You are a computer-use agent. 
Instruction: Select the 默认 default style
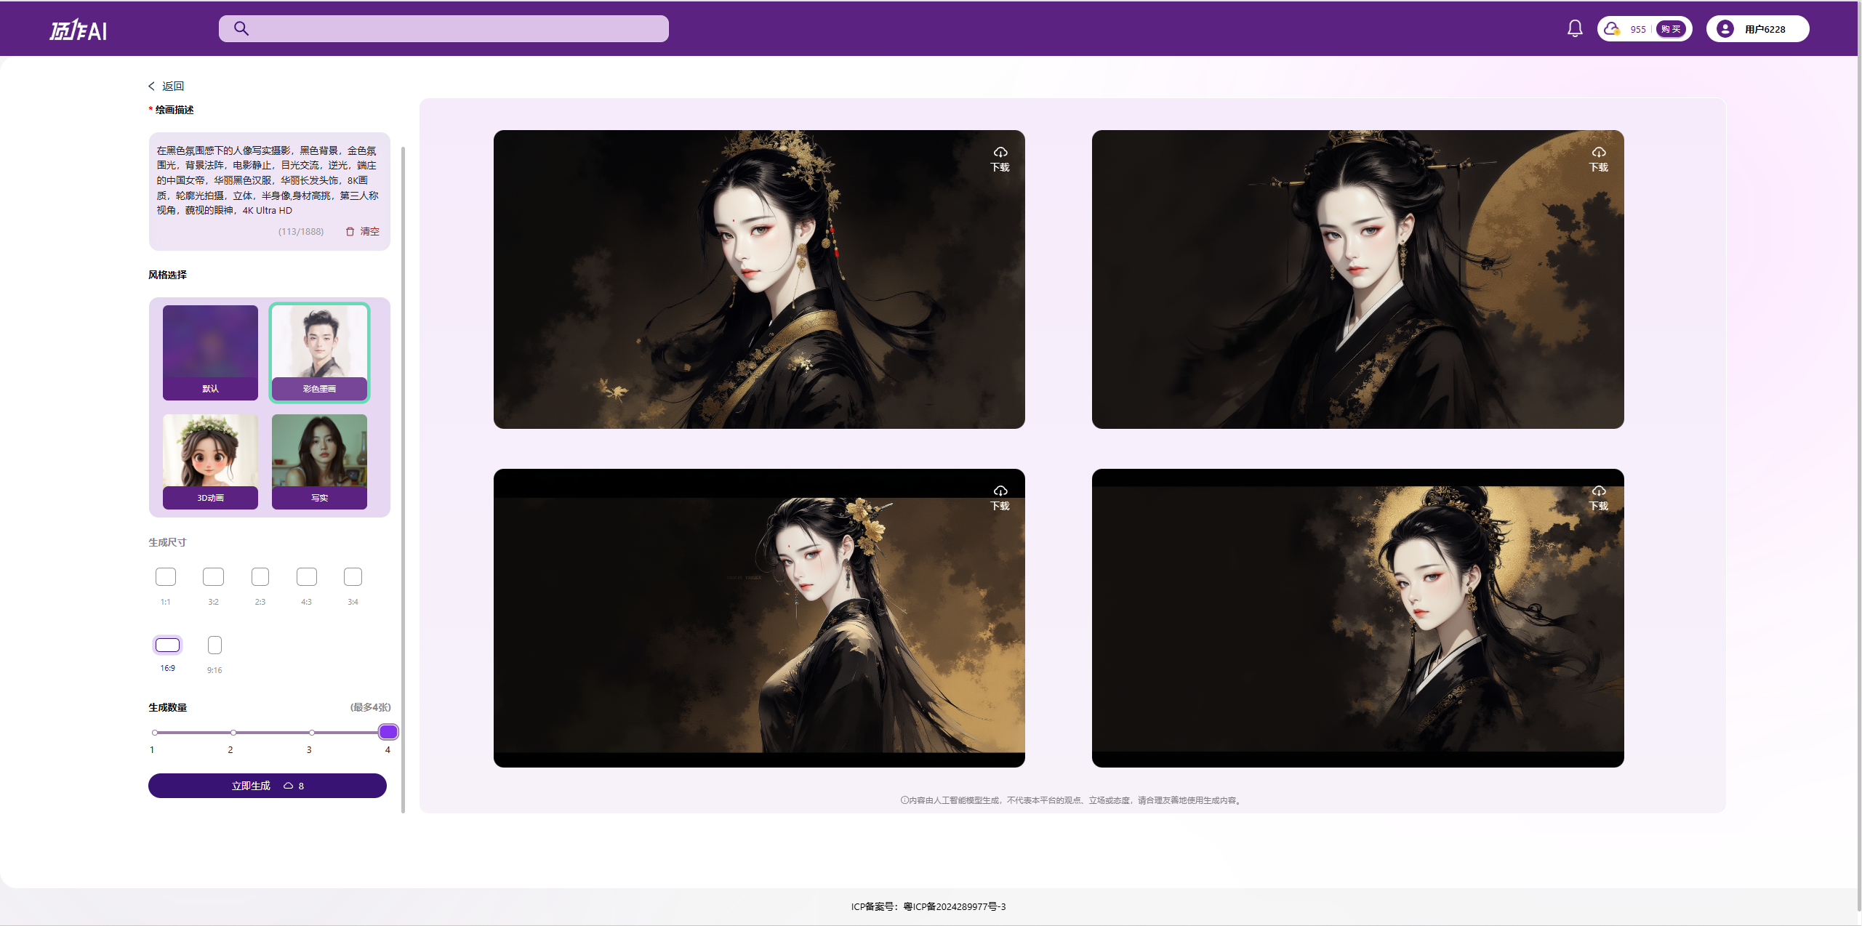pos(210,353)
